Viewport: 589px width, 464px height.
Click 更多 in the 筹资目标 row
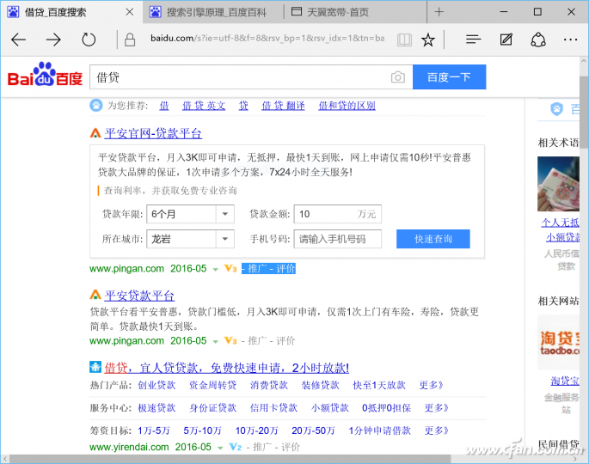(x=436, y=430)
